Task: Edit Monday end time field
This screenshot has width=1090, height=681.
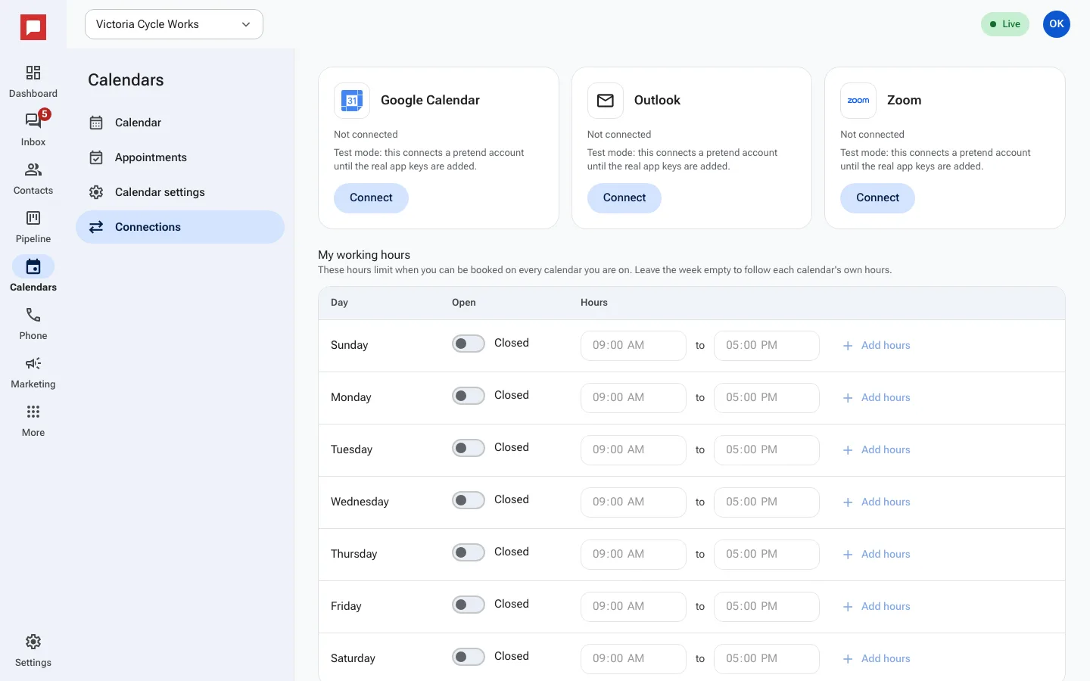Action: (767, 398)
